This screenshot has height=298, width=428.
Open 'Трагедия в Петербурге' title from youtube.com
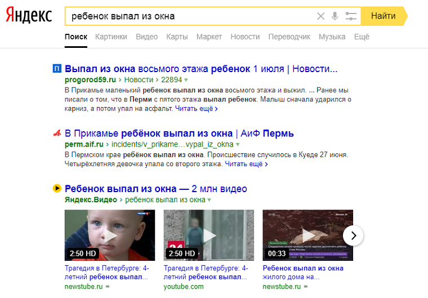point(206,273)
